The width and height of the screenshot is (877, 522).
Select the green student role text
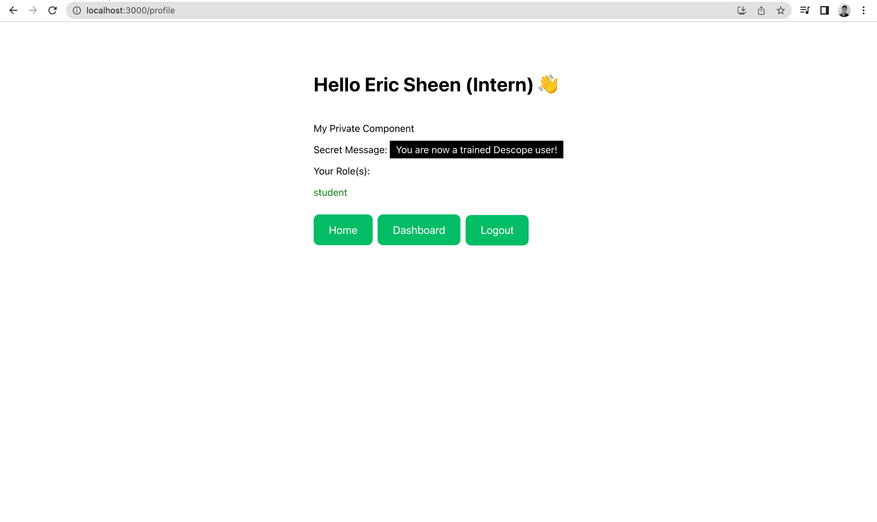pos(330,192)
